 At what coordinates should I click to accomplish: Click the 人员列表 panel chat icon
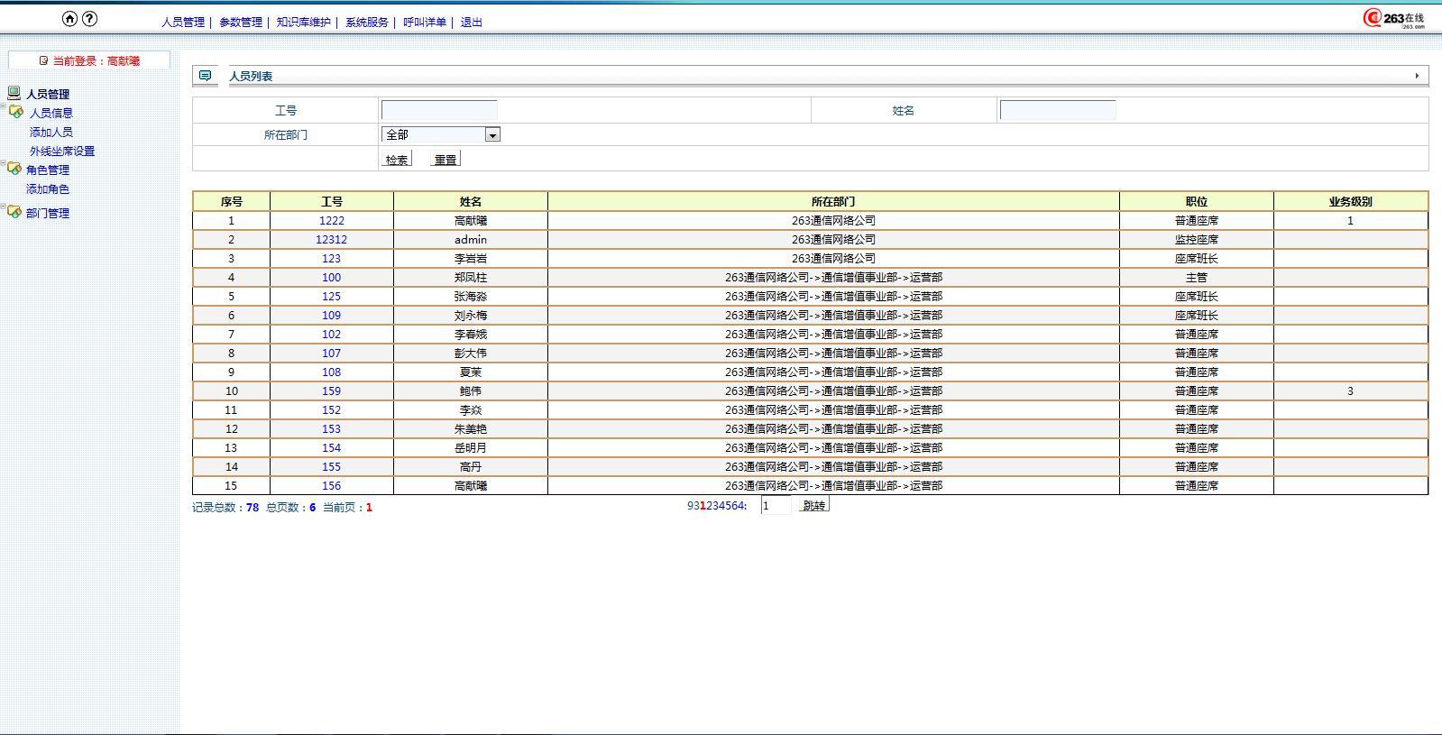pos(206,76)
